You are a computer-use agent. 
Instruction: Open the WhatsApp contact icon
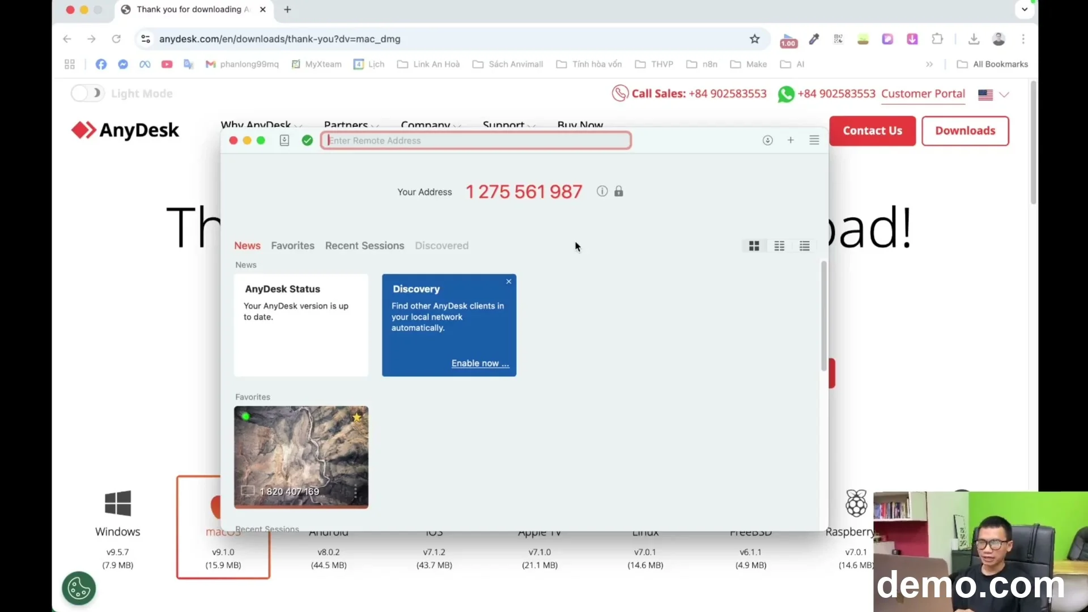[x=786, y=93]
